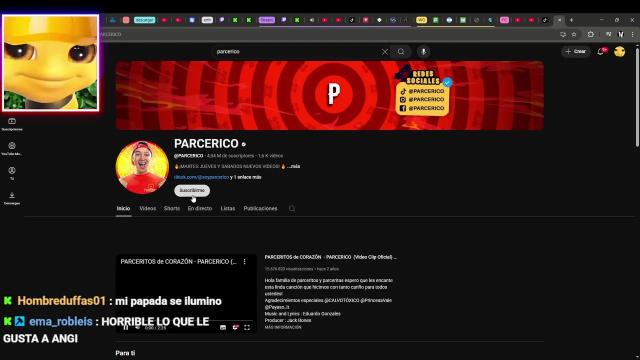Open the account avatar menu
Viewport: 640px width, 360px height.
point(619,51)
